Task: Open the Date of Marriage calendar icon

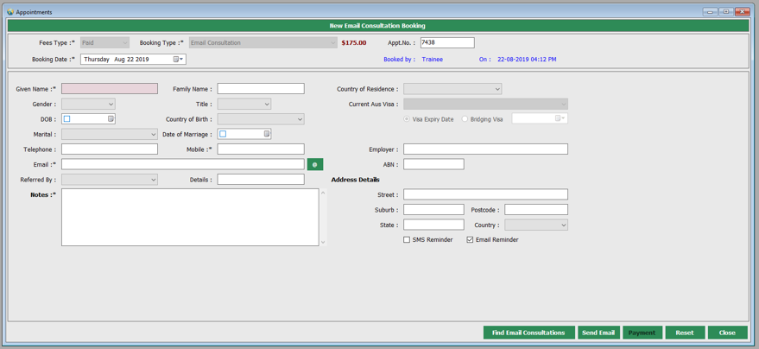Action: tap(267, 134)
